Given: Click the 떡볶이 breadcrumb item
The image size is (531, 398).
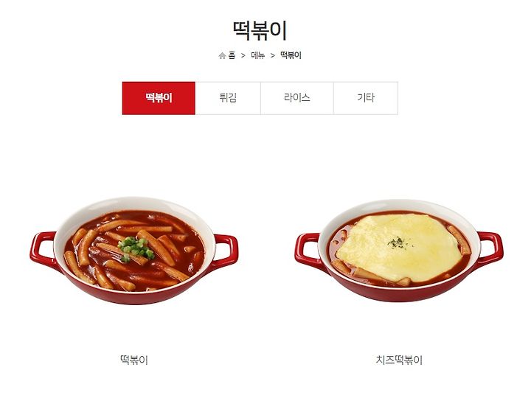Looking at the screenshot, I should pos(291,55).
